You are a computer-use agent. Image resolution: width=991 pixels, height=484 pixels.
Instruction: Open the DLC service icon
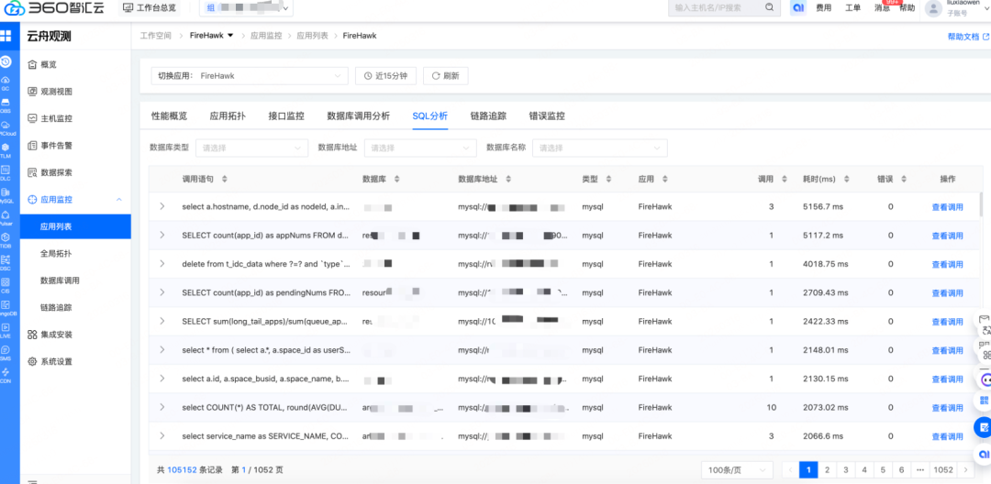[6, 173]
